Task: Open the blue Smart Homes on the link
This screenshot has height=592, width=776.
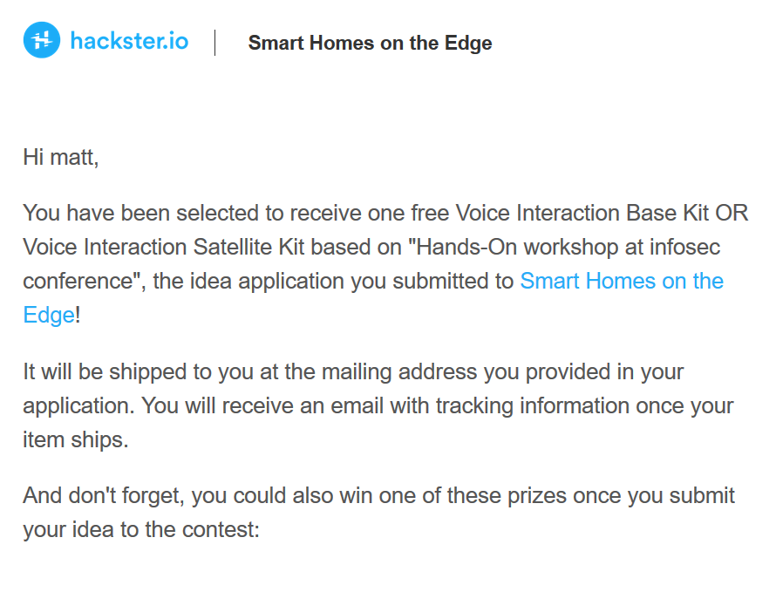Action: click(x=622, y=281)
